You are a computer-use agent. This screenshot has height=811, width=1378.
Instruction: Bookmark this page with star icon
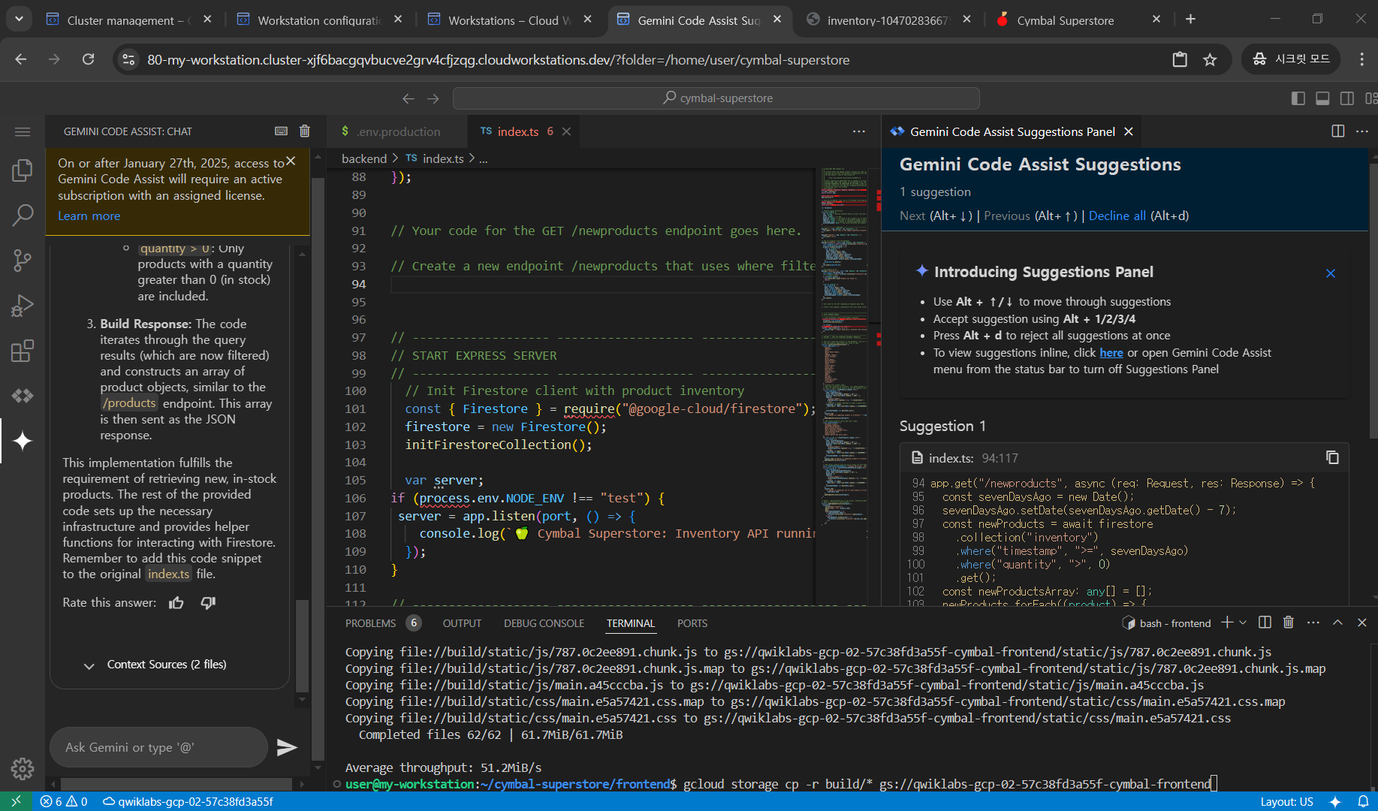(1210, 59)
